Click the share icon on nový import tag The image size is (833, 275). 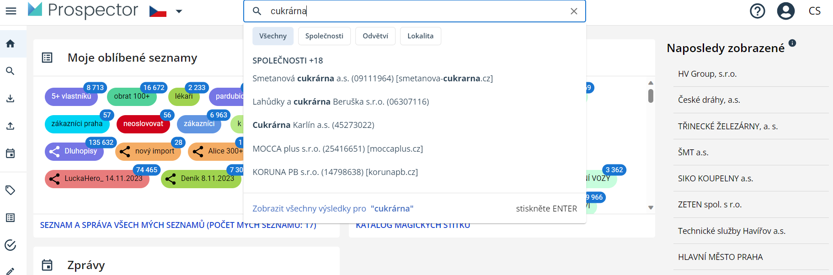click(x=125, y=152)
